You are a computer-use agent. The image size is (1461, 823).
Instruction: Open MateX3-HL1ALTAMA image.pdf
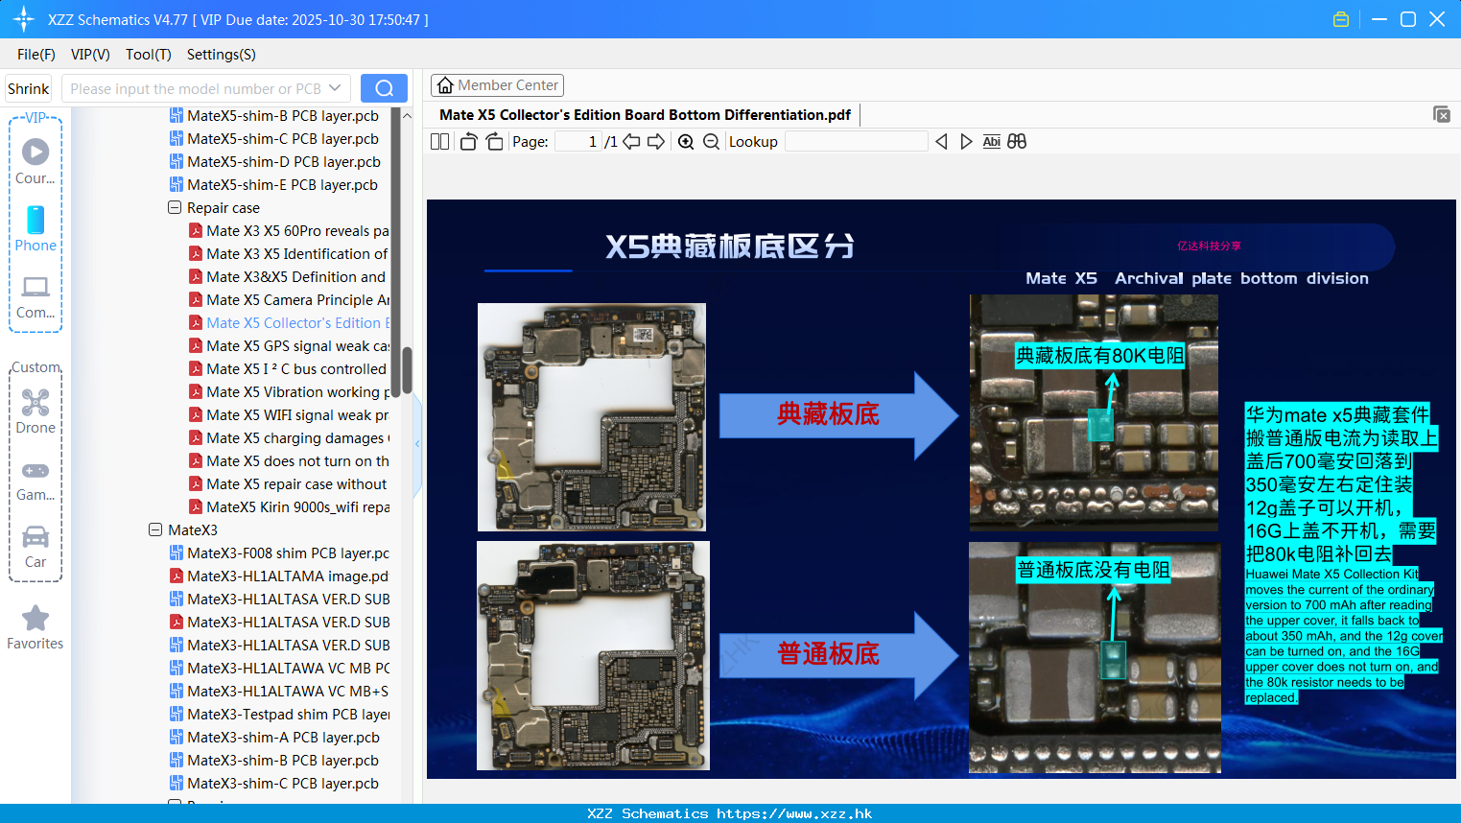(279, 576)
